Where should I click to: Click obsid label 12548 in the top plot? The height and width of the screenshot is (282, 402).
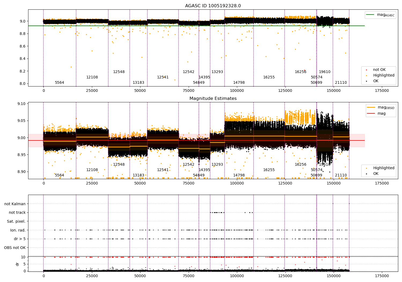point(119,72)
